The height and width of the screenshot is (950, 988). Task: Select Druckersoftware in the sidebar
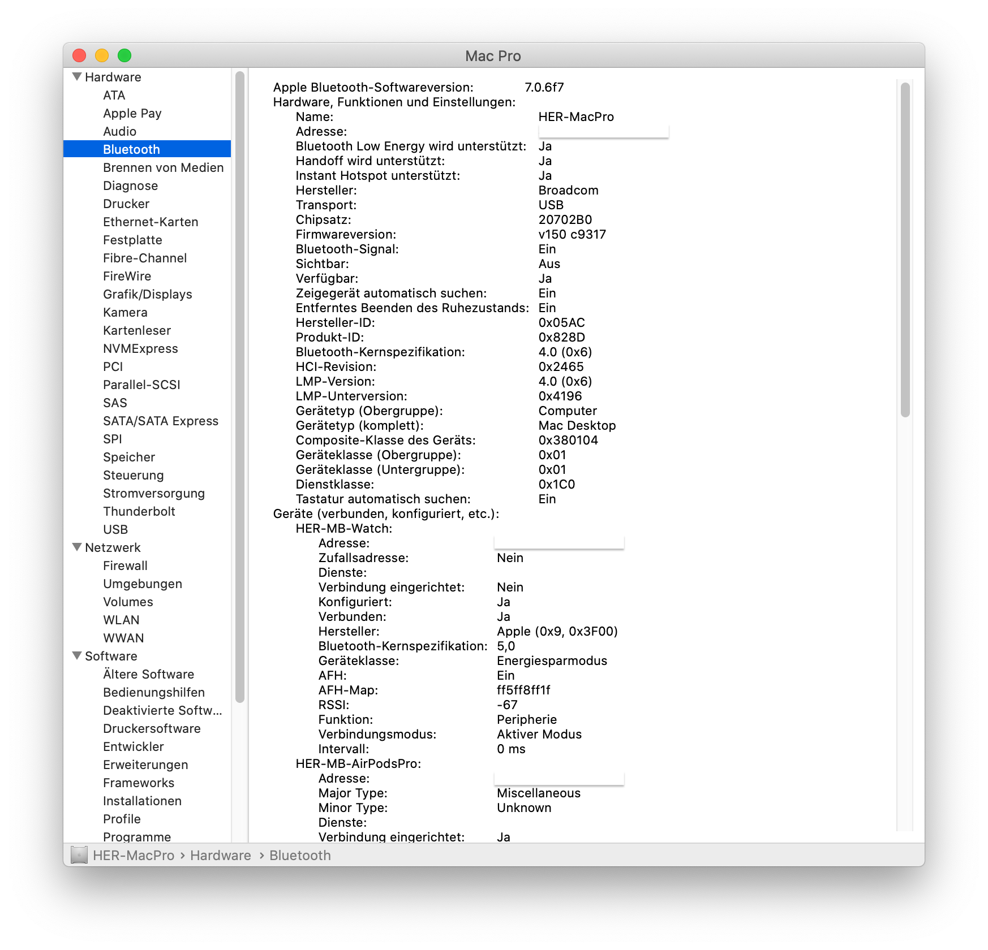152,728
